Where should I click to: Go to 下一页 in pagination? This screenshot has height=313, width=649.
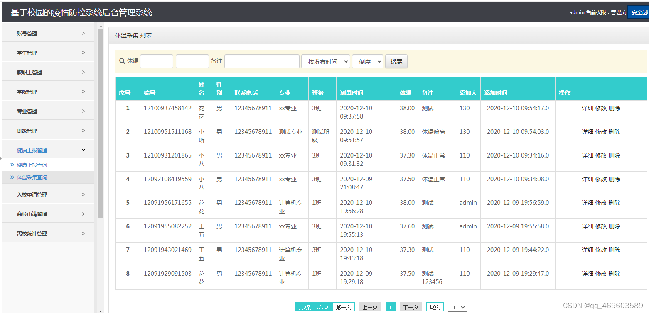coord(411,307)
